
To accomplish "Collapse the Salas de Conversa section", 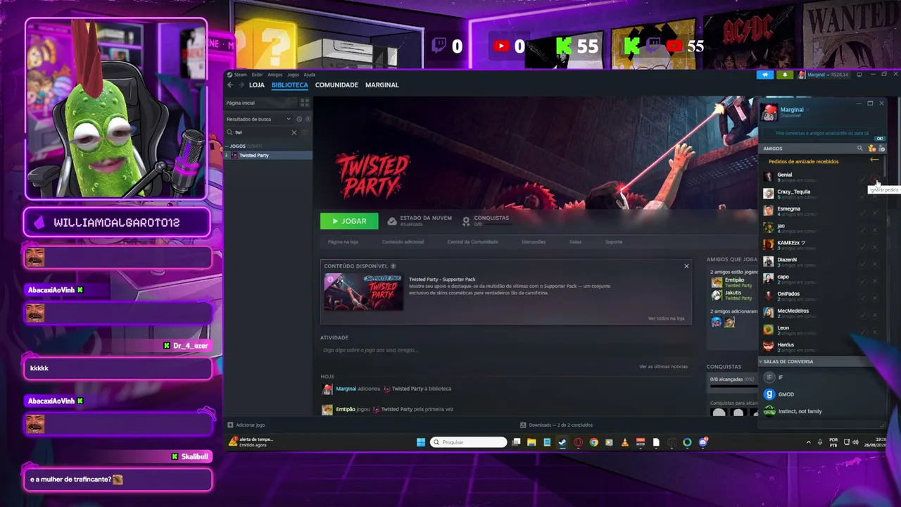I will tap(760, 361).
